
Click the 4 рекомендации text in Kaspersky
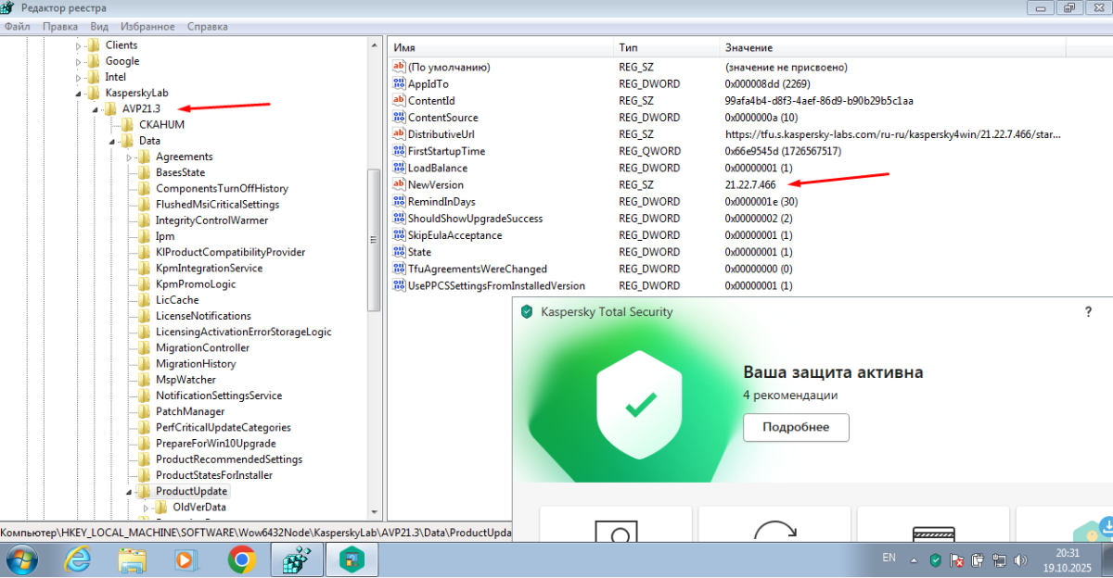[790, 395]
